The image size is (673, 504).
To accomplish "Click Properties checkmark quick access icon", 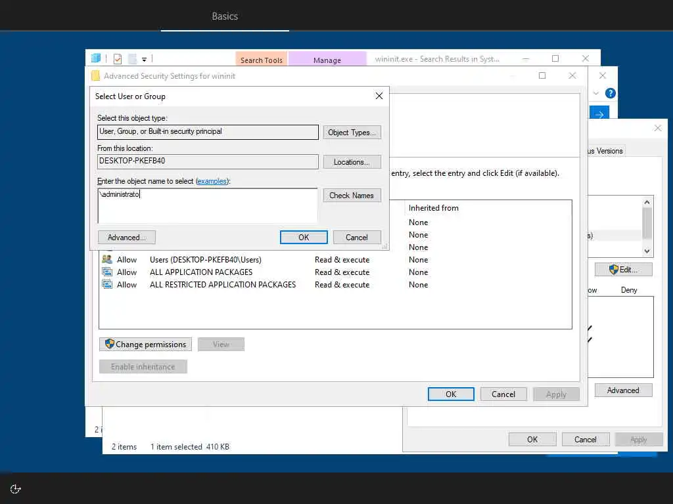I will pyautogui.click(x=118, y=58).
